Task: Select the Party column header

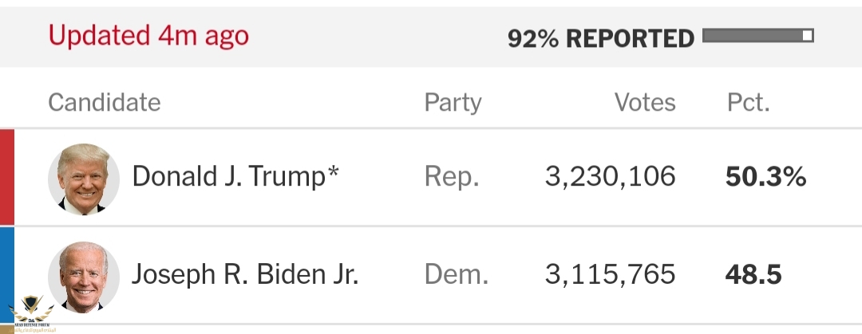Action: coord(453,103)
